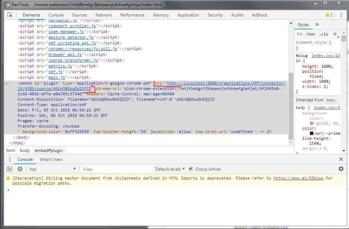
Task: Toggle the :hov element state button
Action: 310,34
